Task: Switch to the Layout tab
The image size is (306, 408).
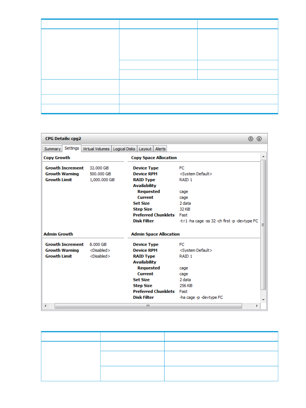Action: tap(145, 149)
